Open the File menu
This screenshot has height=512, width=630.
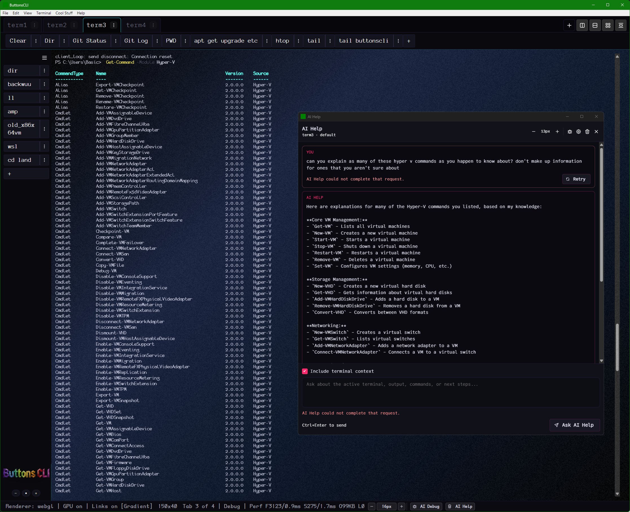(5, 13)
